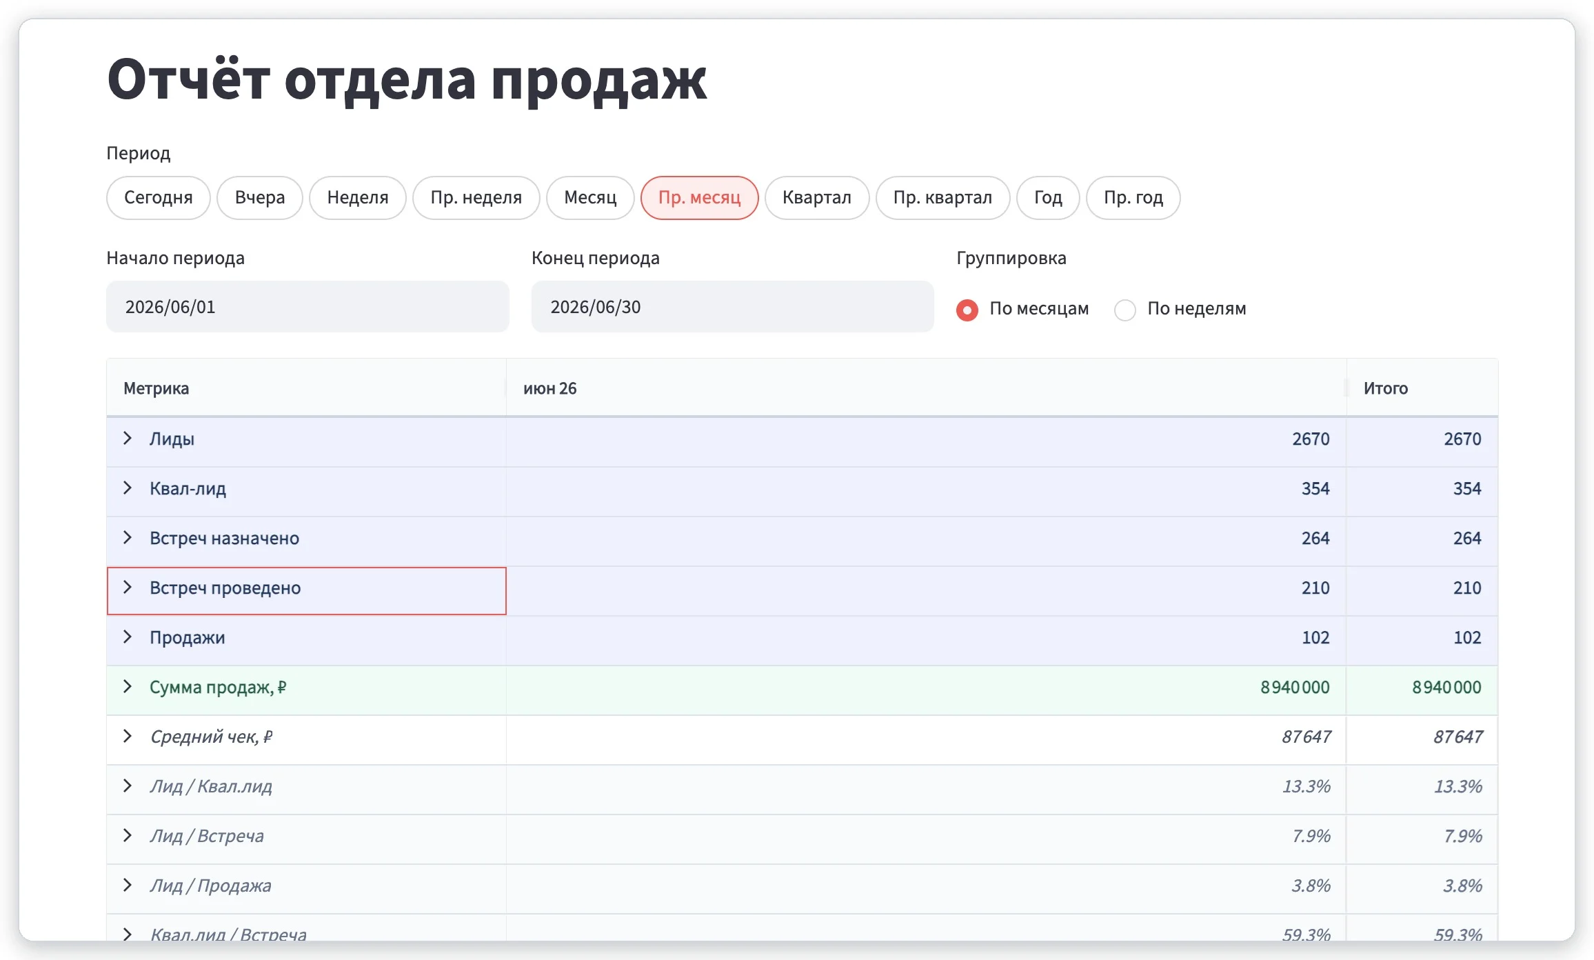Choose the Пр. неделя period pill
This screenshot has height=960, width=1594.
[476, 198]
